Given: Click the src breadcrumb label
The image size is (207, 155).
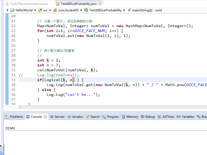Looking at the screenshot, I should [x=45, y=10].
